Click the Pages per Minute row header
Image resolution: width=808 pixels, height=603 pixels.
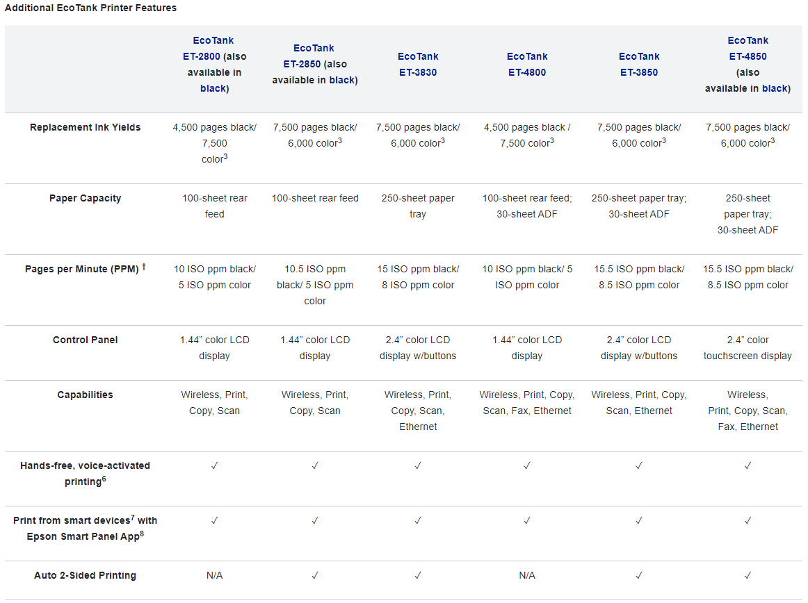pos(85,268)
